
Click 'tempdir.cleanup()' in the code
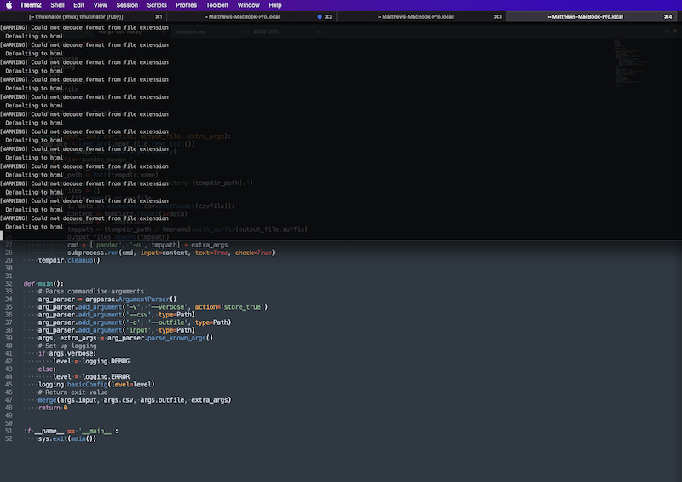tap(69, 260)
